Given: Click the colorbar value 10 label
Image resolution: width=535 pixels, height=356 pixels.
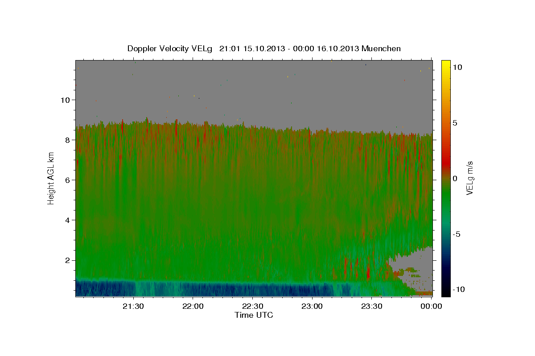Looking at the screenshot, I should (457, 67).
